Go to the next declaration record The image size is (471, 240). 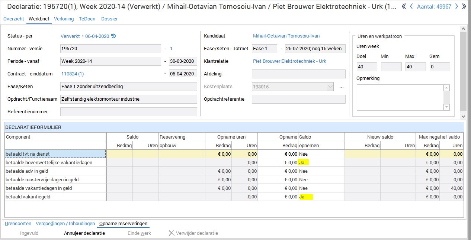(456, 7)
